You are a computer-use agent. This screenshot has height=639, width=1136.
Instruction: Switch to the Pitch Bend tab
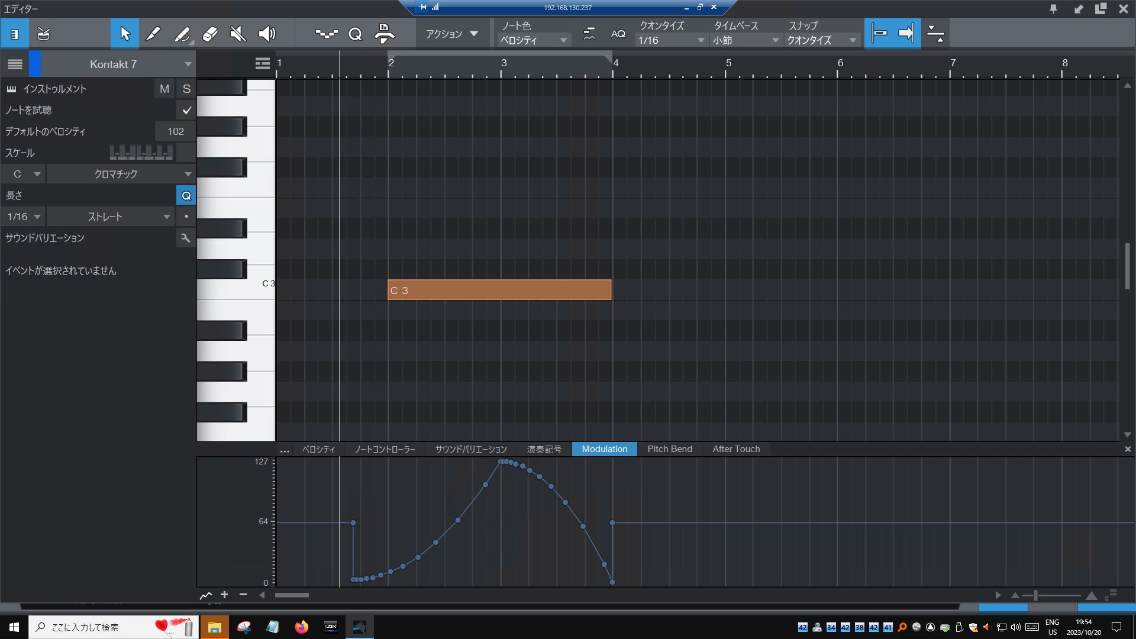click(669, 449)
